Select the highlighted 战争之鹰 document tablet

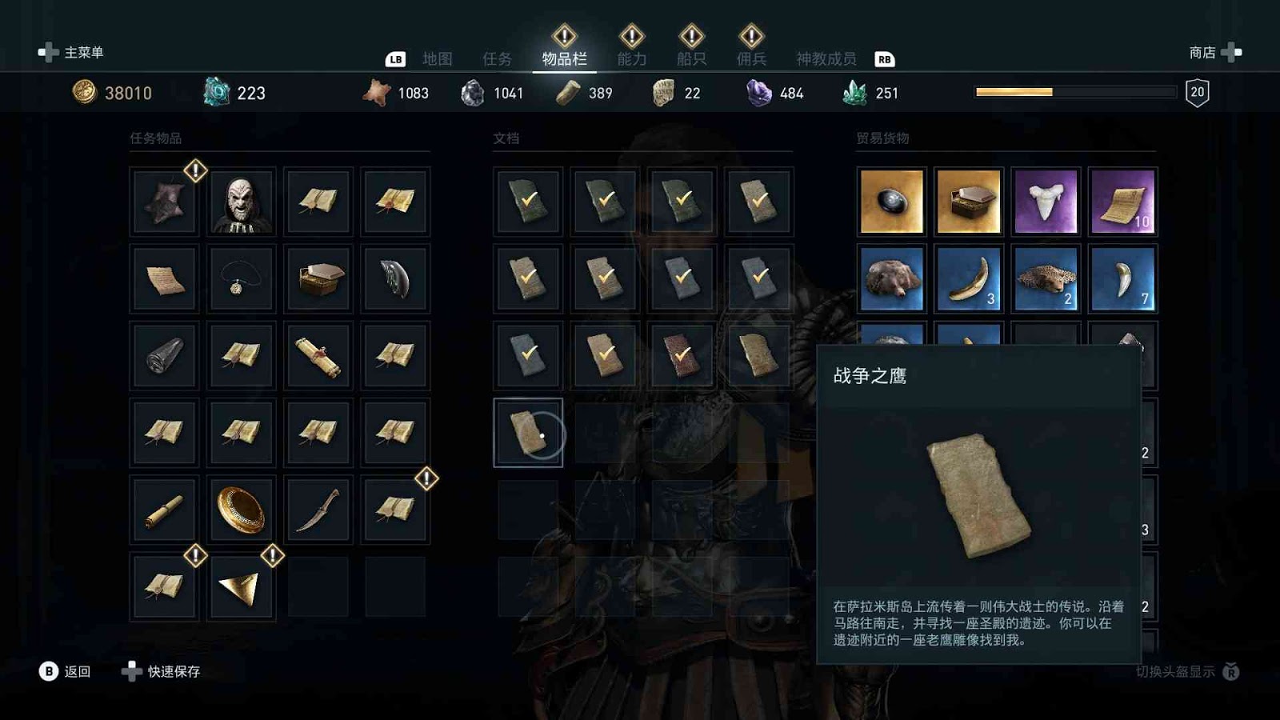pyautogui.click(x=528, y=433)
